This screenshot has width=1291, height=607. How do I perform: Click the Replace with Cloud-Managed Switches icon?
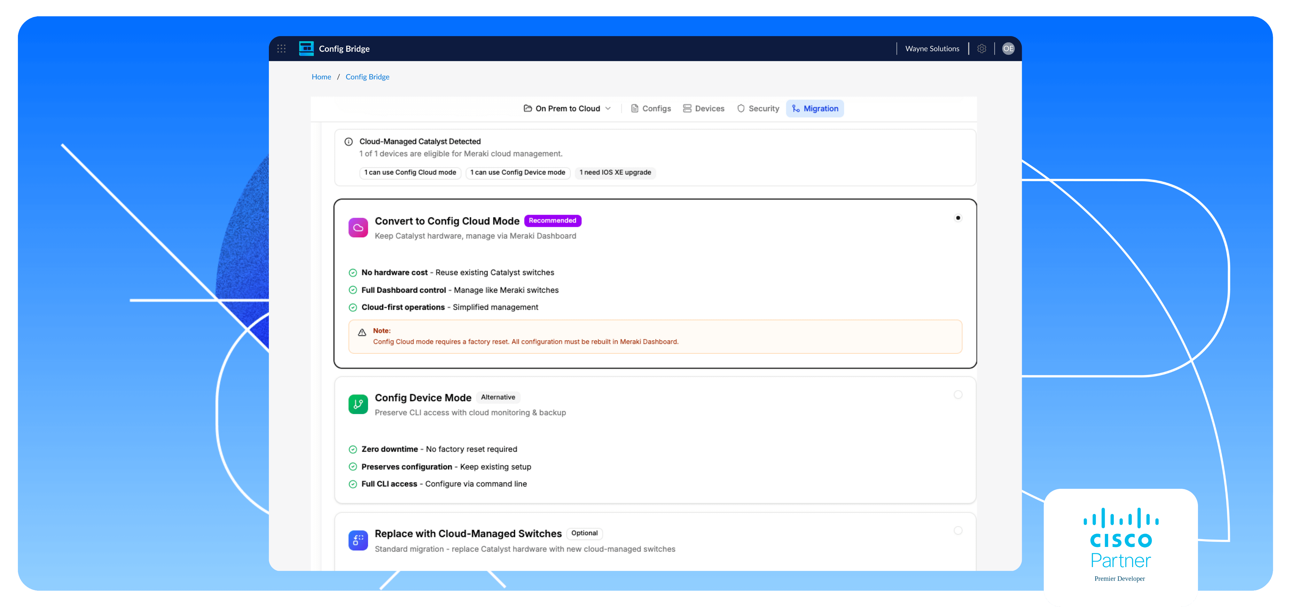(358, 540)
